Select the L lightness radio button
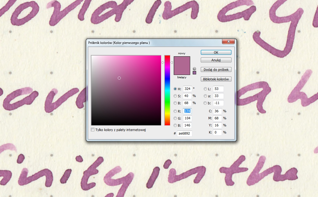Screen dimensions: 318x197 point(206,89)
